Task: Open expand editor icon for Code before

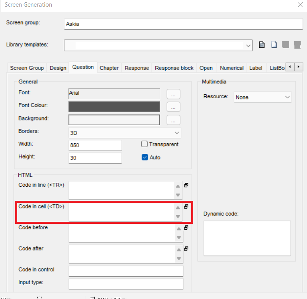Action: coord(186,228)
